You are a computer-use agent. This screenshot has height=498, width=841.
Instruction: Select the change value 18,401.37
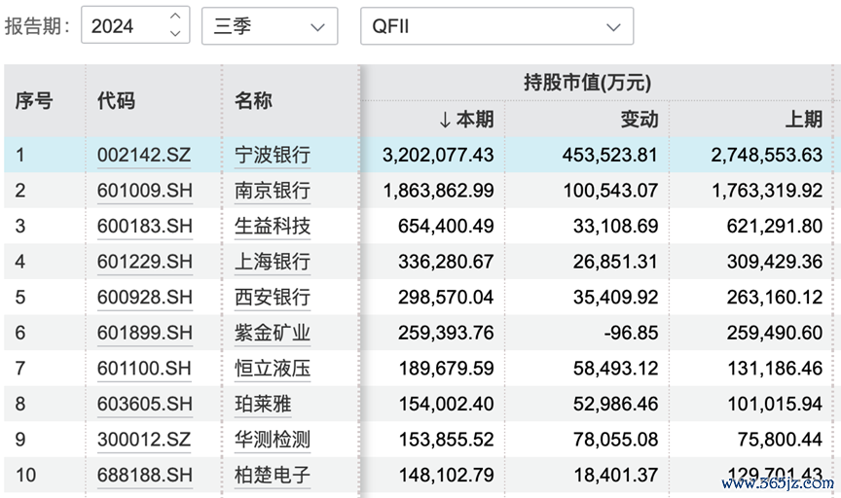pos(616,475)
